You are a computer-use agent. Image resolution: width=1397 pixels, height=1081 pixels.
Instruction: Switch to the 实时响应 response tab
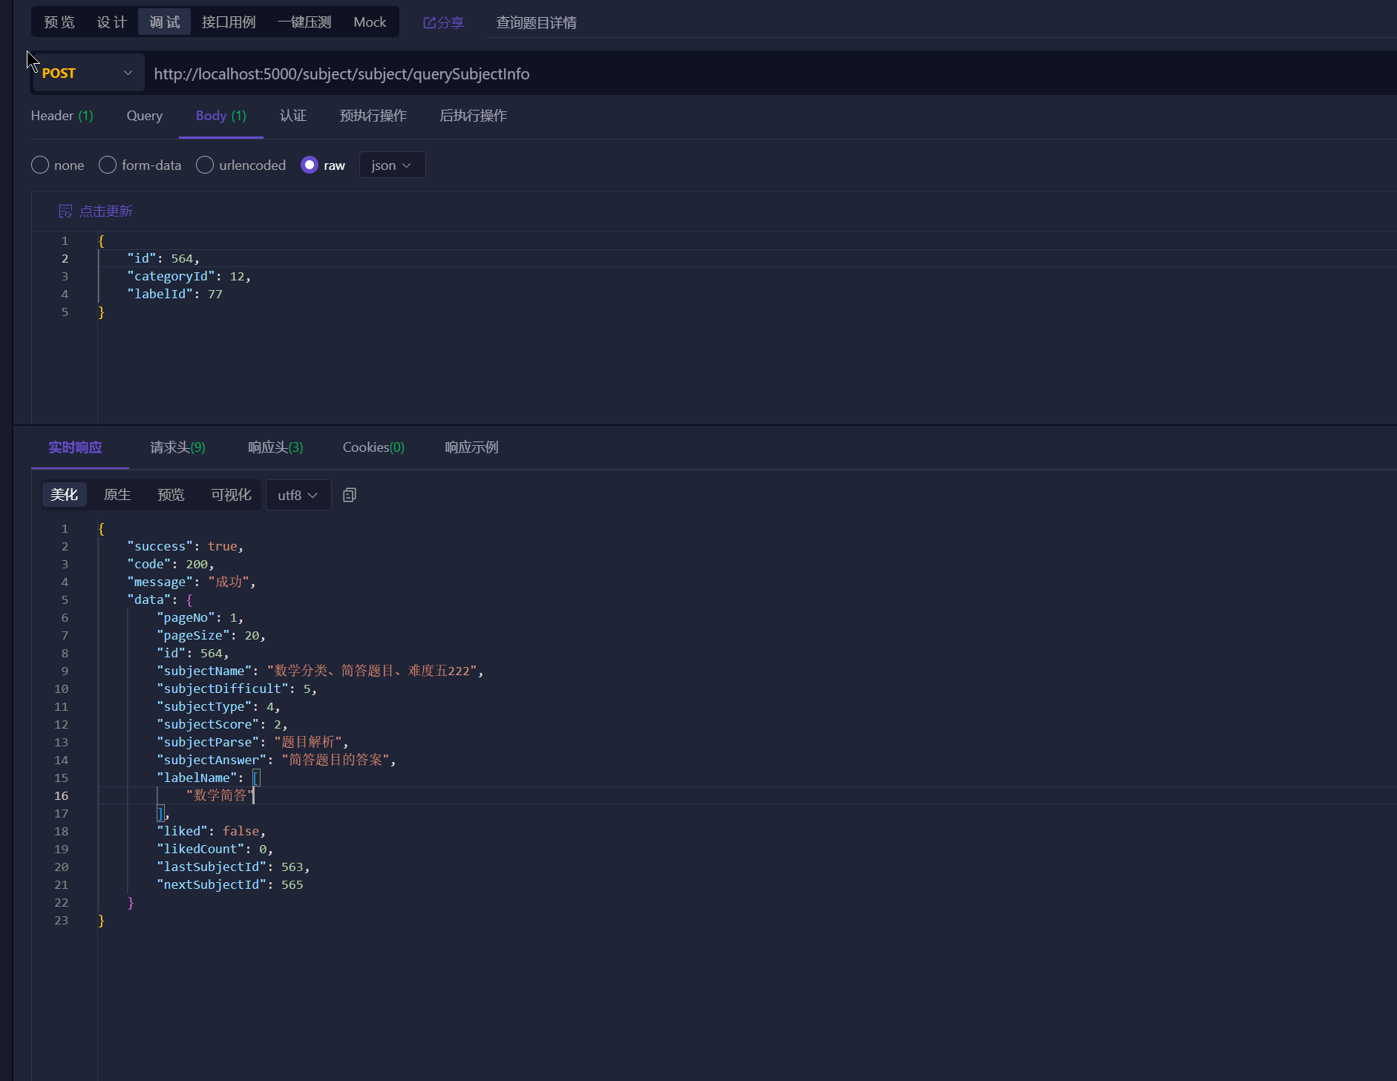[76, 447]
